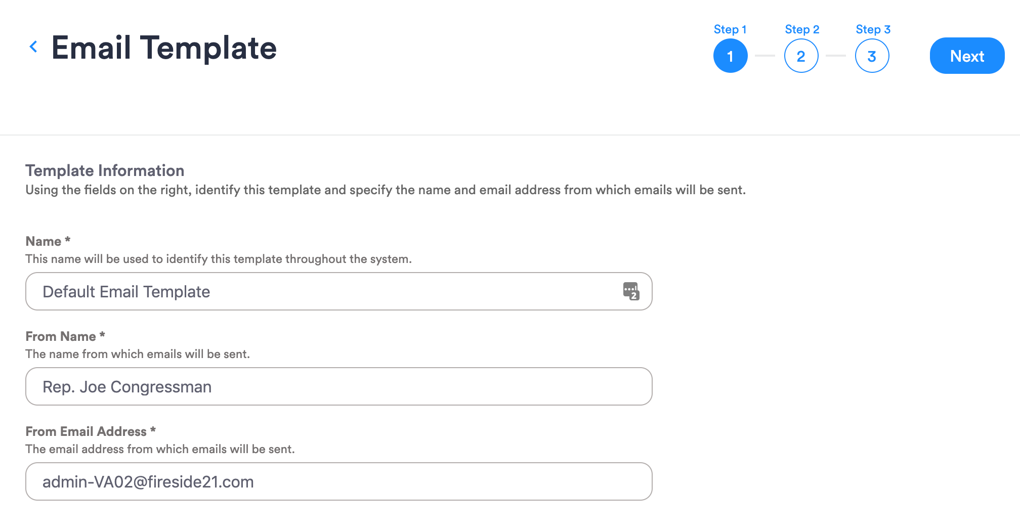Click the password manager icon in Name field
This screenshot has height=532, width=1020.
(631, 291)
